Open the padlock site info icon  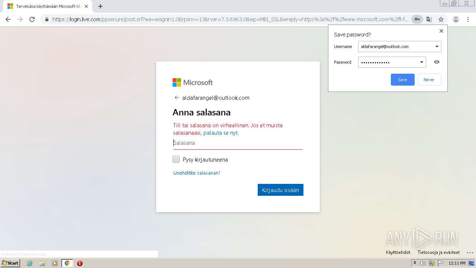(46, 19)
